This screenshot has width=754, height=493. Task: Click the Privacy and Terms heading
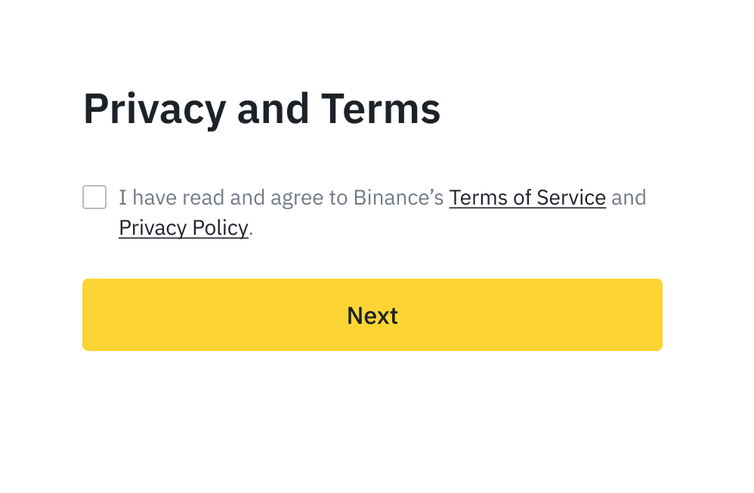[261, 108]
